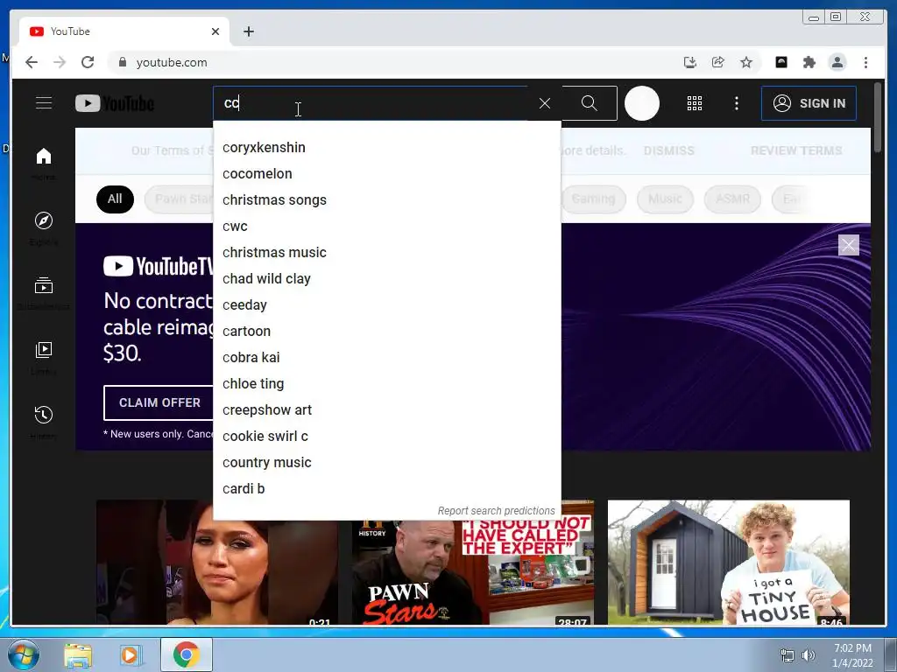Open Explore in the sidebar

click(x=44, y=227)
